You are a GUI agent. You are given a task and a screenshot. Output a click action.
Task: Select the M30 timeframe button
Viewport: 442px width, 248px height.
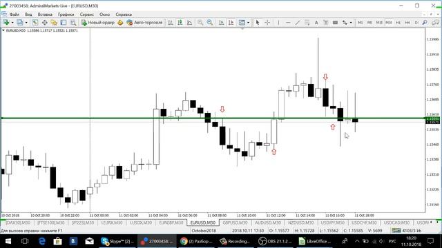389,23
